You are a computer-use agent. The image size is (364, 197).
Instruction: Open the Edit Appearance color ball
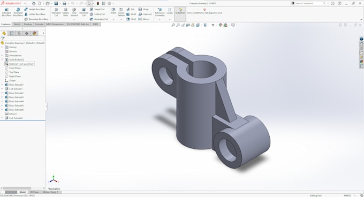click(x=221, y=25)
